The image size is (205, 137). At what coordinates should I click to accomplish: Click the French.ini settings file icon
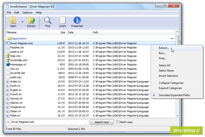pyautogui.click(x=8, y=94)
